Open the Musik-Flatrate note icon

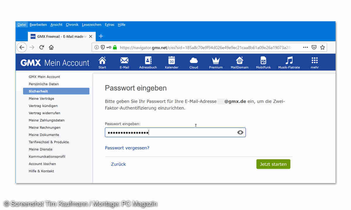[289, 60]
